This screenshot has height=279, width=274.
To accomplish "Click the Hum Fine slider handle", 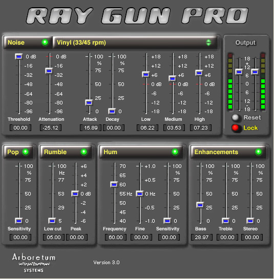I will point(140,194).
